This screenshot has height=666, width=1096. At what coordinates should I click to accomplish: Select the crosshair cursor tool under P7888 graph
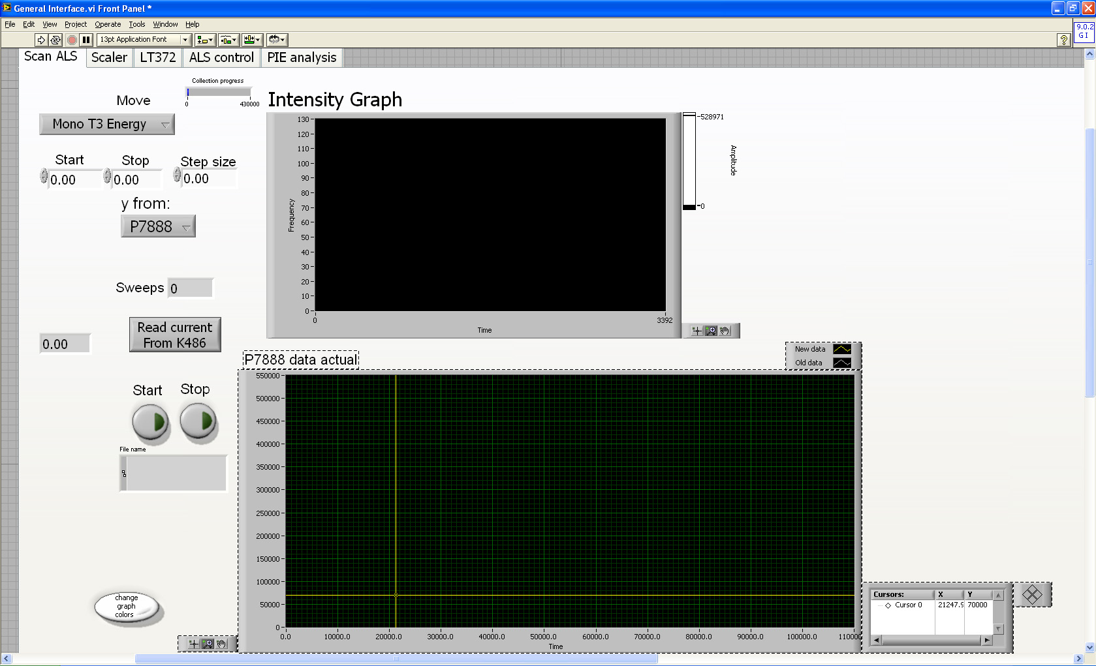(193, 644)
